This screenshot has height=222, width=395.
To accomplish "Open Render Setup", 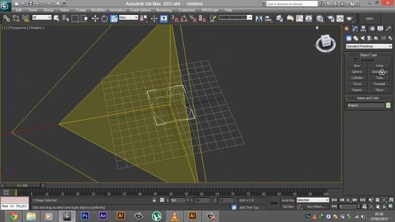I will click(x=331, y=18).
